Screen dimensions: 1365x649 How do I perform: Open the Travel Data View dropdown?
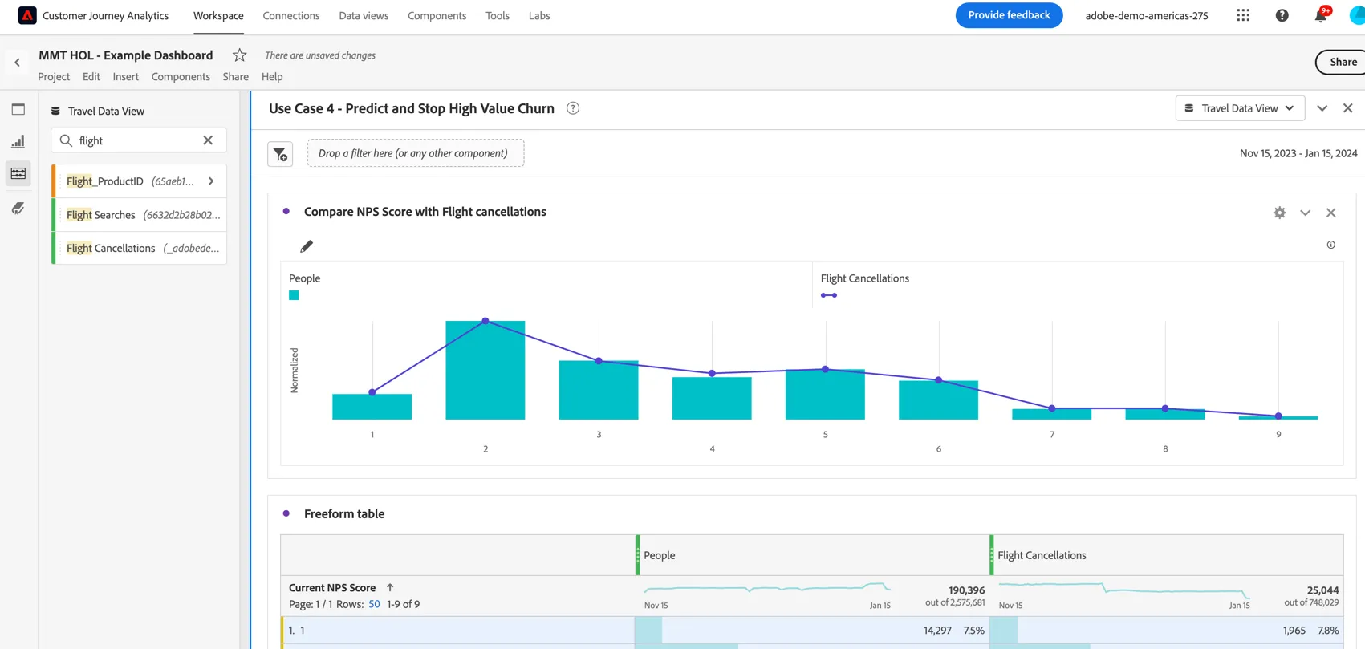click(x=1240, y=108)
